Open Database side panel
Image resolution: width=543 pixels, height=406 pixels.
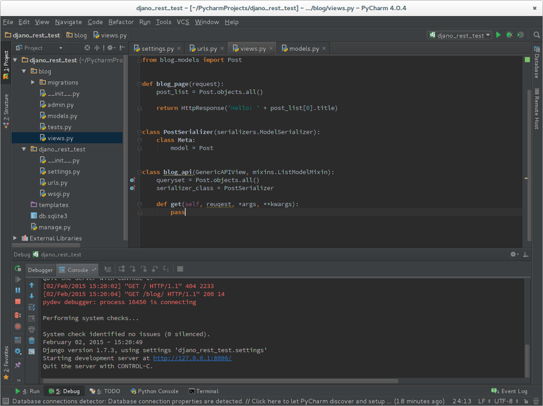537,62
